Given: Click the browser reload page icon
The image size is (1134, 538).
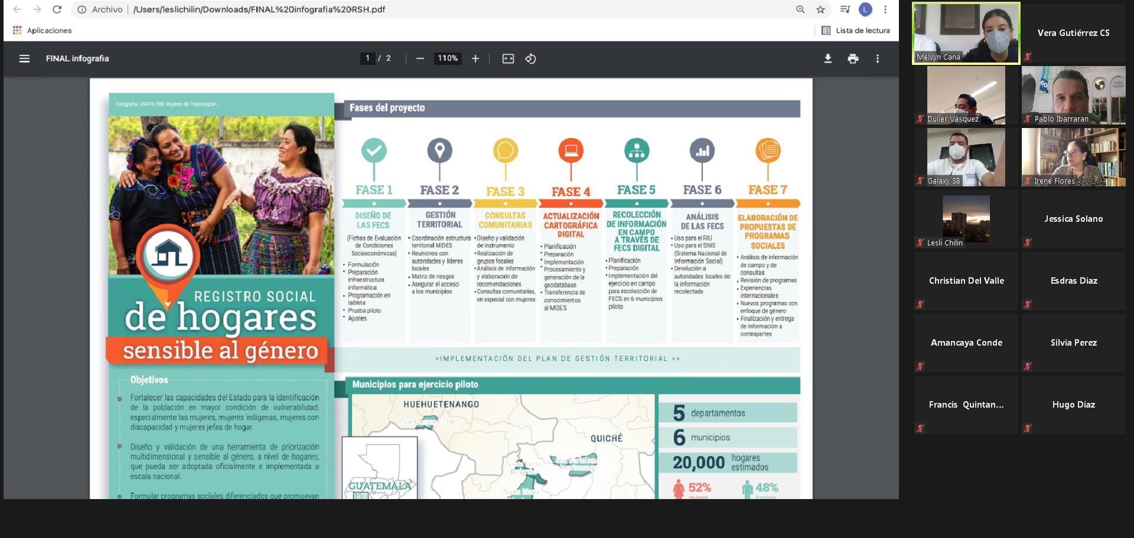Looking at the screenshot, I should [x=57, y=9].
